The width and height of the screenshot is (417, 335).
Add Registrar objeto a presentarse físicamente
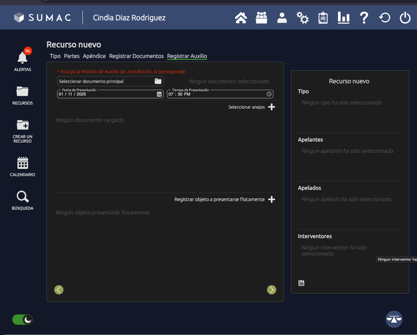pos(271,199)
